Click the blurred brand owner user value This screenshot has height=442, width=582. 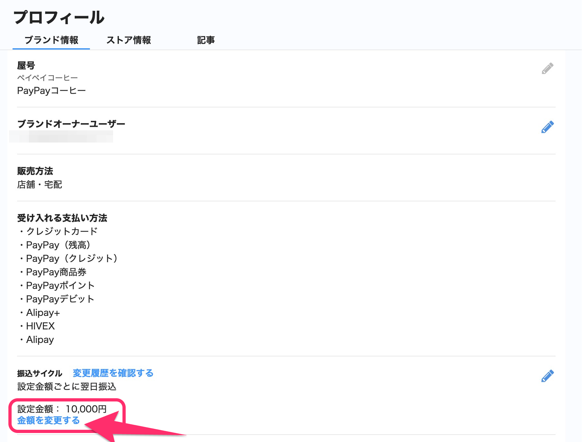tap(61, 136)
